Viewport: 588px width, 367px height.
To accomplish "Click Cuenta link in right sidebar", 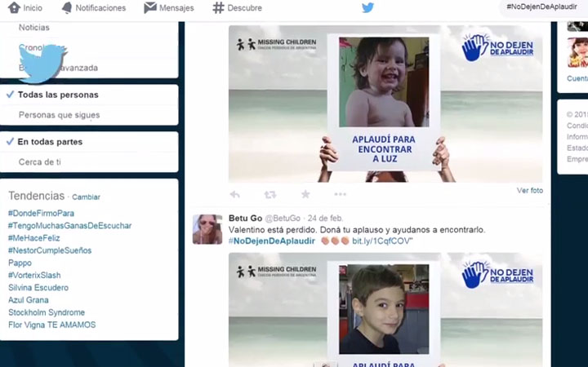I will (x=577, y=78).
